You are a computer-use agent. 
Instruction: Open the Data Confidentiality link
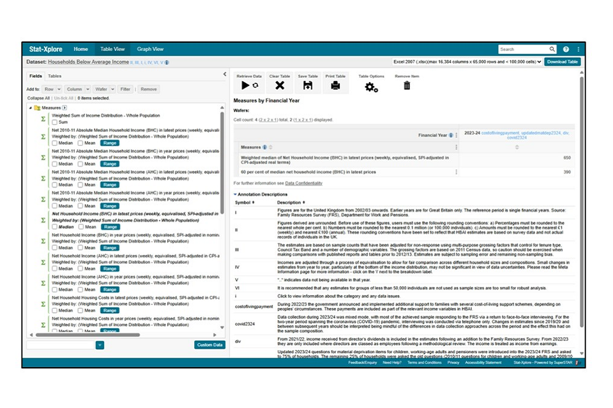pyautogui.click(x=303, y=183)
